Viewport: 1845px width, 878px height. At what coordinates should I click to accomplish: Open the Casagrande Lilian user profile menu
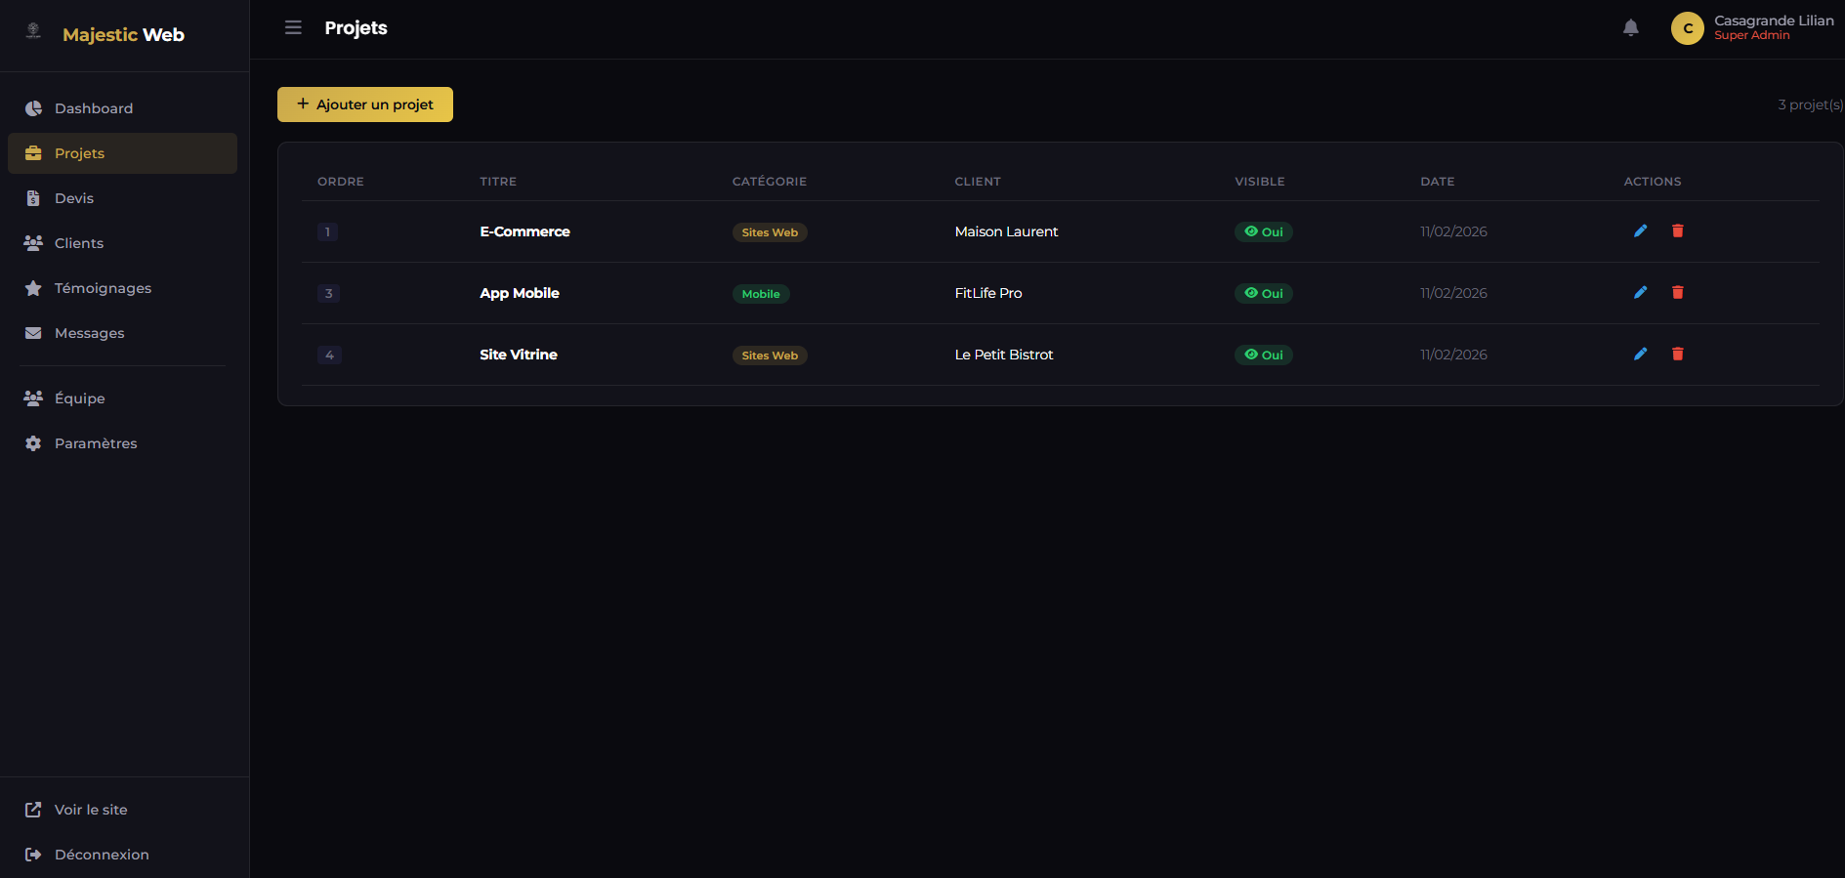coord(1752,28)
